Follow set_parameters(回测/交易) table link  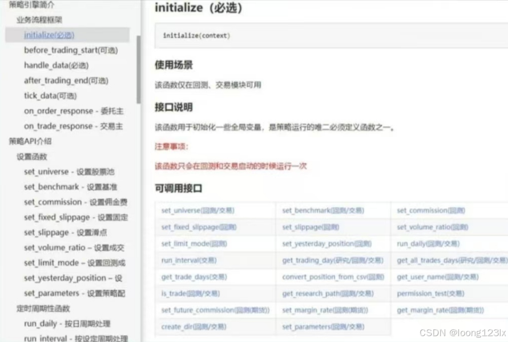coord(324,327)
